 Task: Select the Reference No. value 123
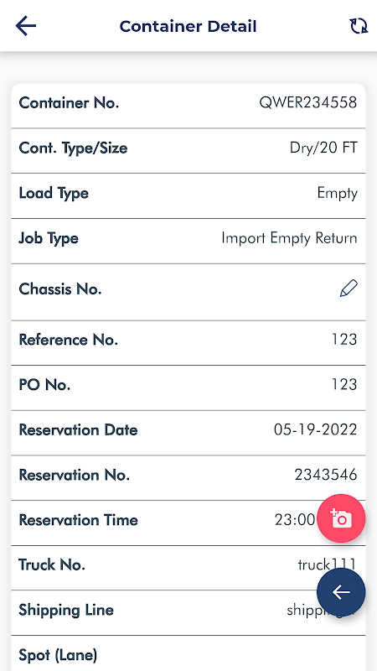coord(344,340)
